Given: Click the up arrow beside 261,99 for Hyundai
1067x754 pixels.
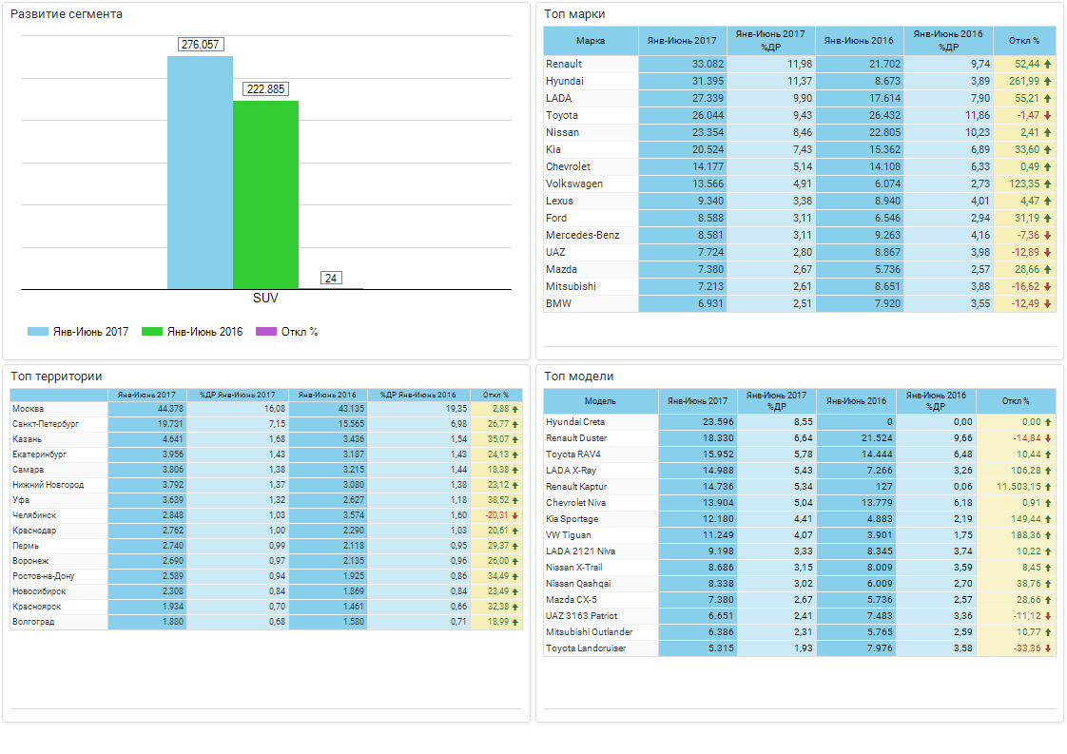Looking at the screenshot, I should (1047, 81).
